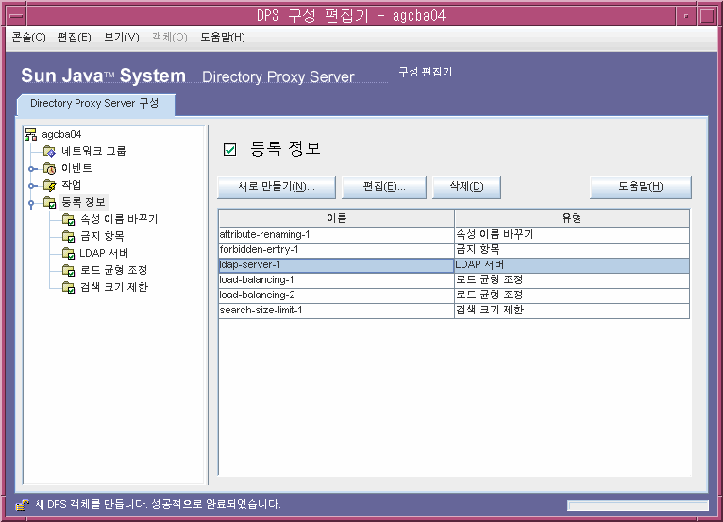Click the 등록 정보 folder icon in tree
723x522 pixels.
[x=49, y=202]
